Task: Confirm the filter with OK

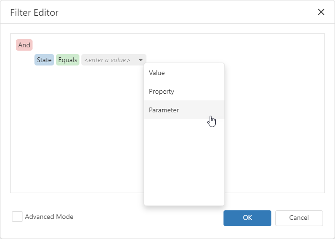Action: [x=247, y=218]
